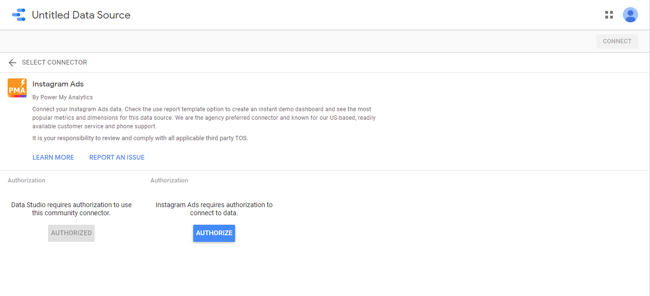This screenshot has height=296, width=650.
Task: Click the Data Studio logo icon
Action: tap(19, 15)
